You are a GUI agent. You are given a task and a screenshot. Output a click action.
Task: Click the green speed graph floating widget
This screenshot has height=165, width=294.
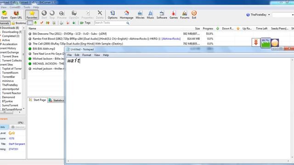266,43
